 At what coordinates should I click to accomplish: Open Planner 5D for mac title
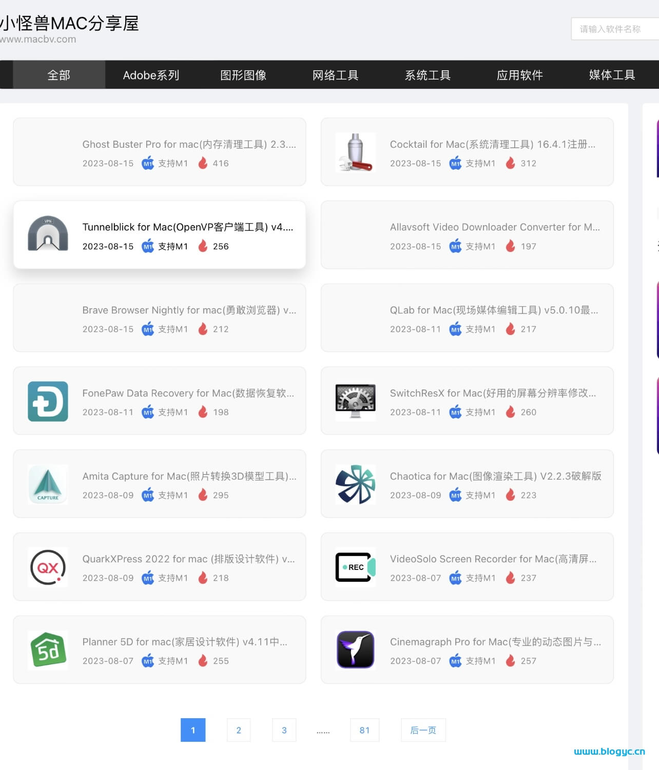pos(185,642)
